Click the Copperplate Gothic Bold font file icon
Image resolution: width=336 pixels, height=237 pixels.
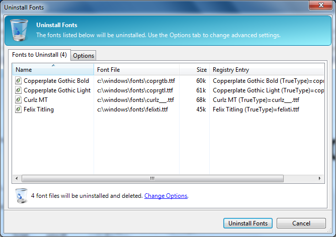pyautogui.click(x=19, y=81)
